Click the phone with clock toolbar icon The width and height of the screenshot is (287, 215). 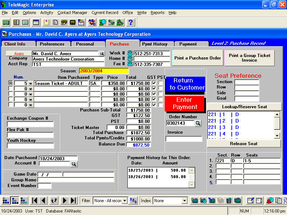[103, 22]
